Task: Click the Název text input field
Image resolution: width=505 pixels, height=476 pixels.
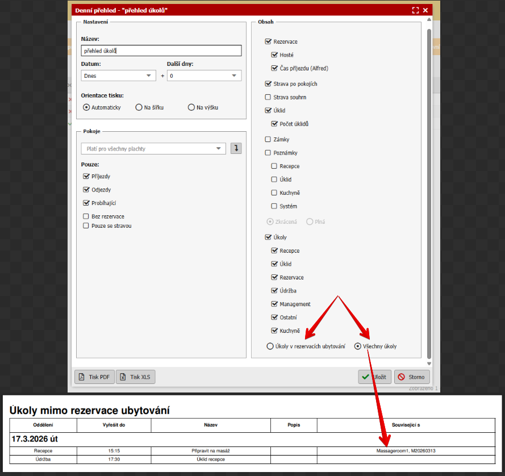Action: (x=161, y=51)
